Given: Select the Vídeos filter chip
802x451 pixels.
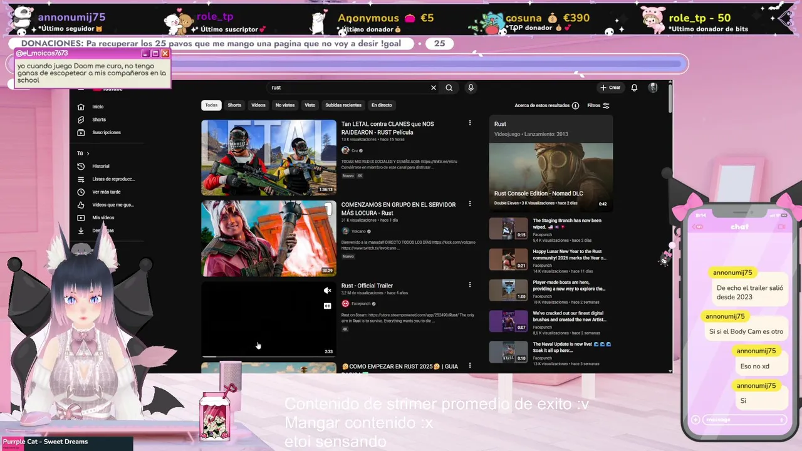Looking at the screenshot, I should [258, 105].
